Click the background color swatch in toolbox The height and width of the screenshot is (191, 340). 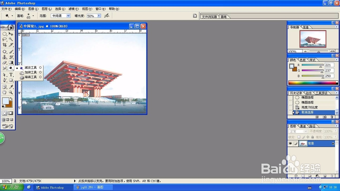pyautogui.click(x=10, y=105)
